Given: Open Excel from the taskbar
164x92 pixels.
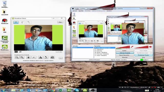Looking at the screenshot, I should click(x=61, y=90).
